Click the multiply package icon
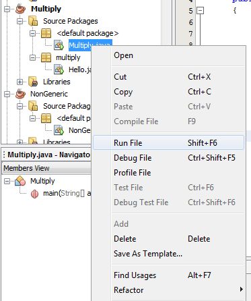251x301 pixels. (46, 57)
